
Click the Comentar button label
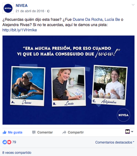pyautogui.click(x=45, y=132)
